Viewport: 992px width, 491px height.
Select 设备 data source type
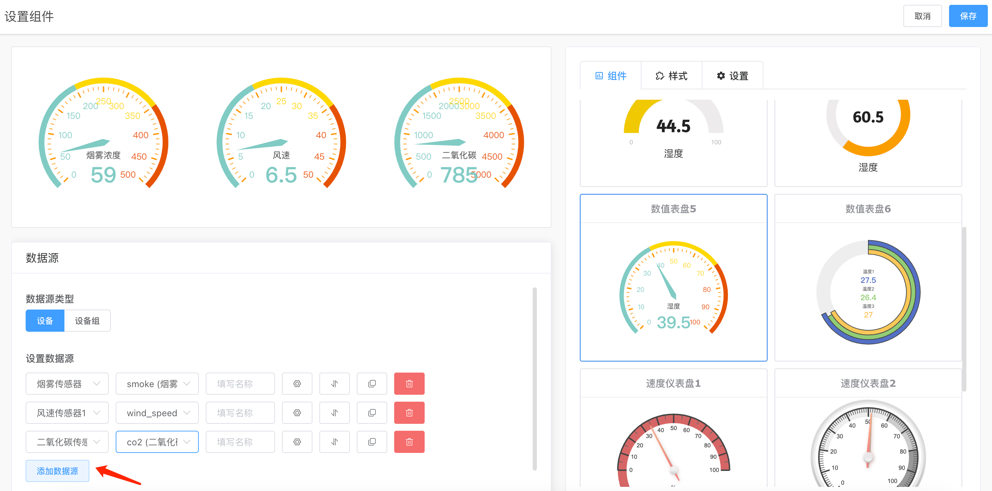[45, 321]
